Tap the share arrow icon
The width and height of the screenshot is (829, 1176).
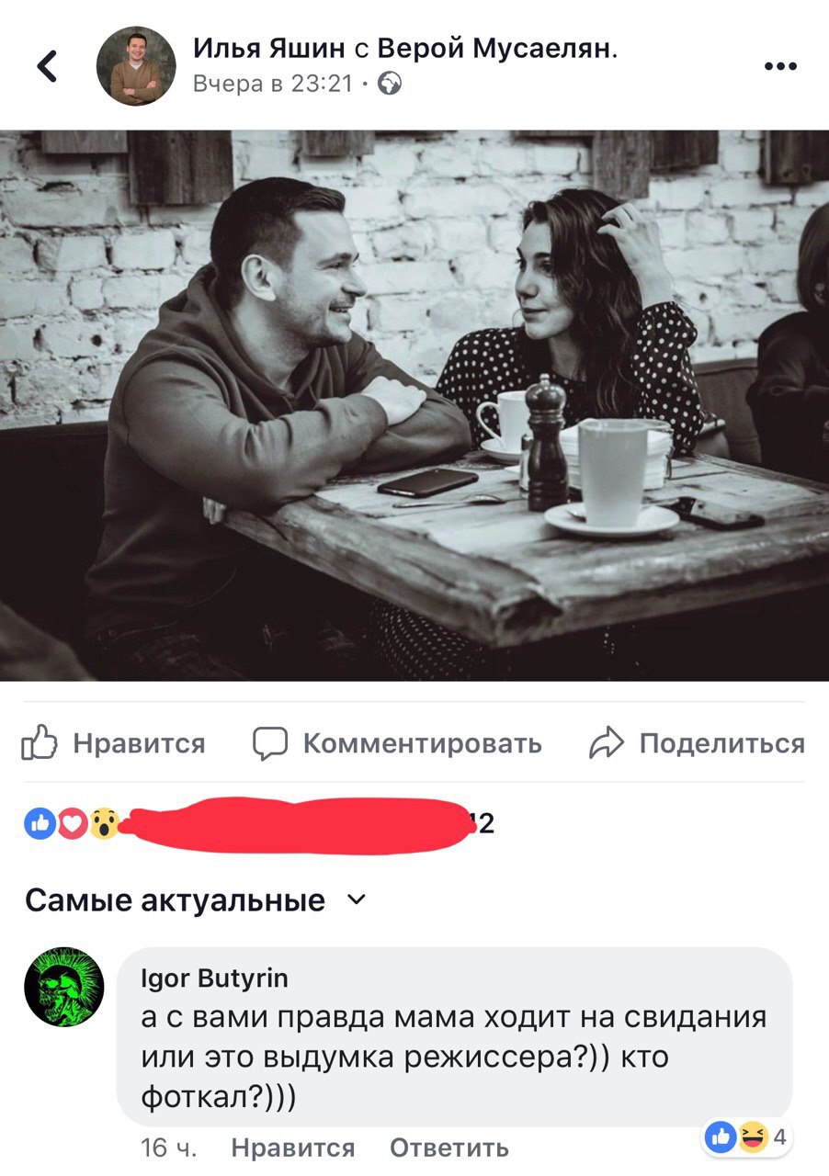[x=607, y=742]
